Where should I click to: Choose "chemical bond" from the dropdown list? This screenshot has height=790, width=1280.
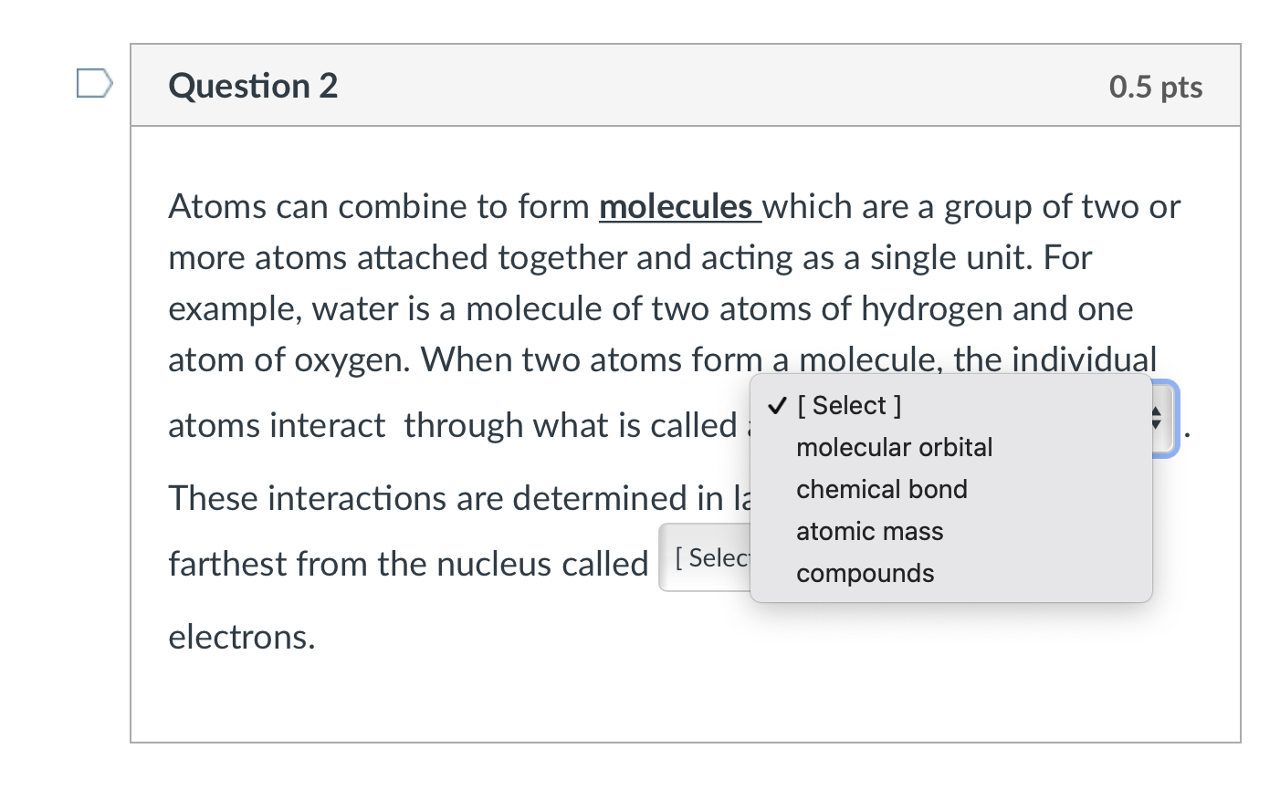tap(881, 489)
